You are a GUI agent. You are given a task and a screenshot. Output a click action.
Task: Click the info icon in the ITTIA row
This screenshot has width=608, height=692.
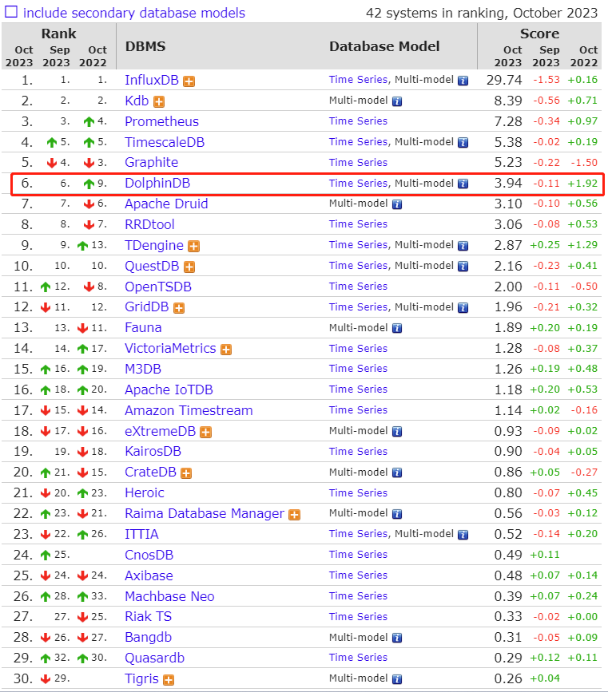[463, 535]
